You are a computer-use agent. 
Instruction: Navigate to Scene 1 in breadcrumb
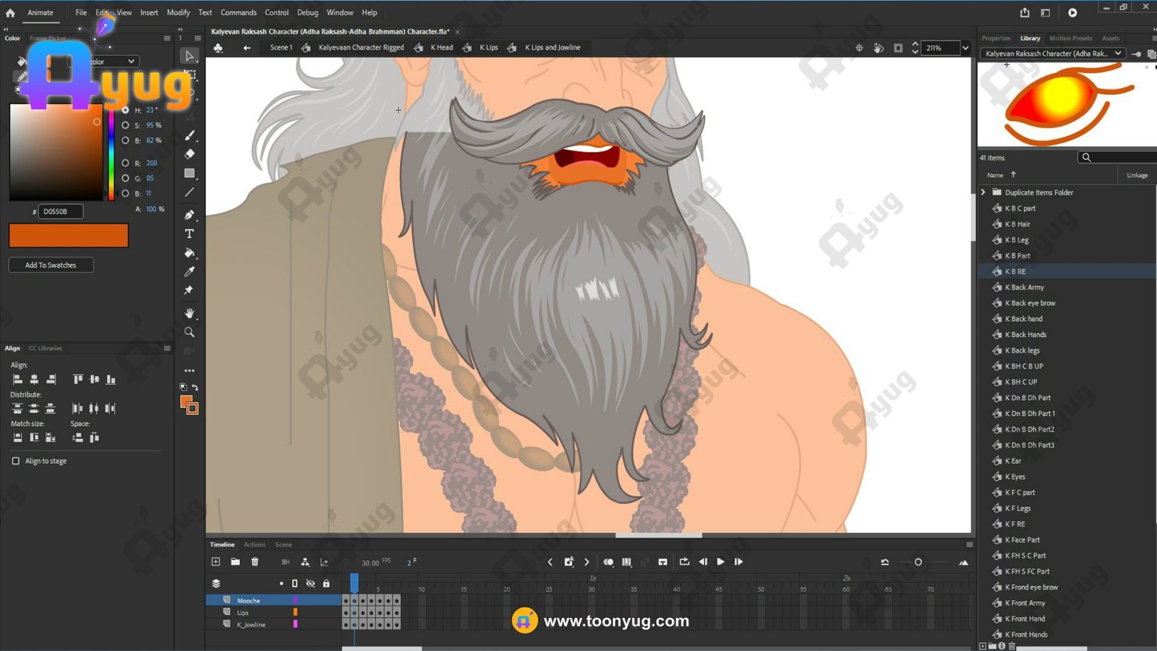(281, 48)
